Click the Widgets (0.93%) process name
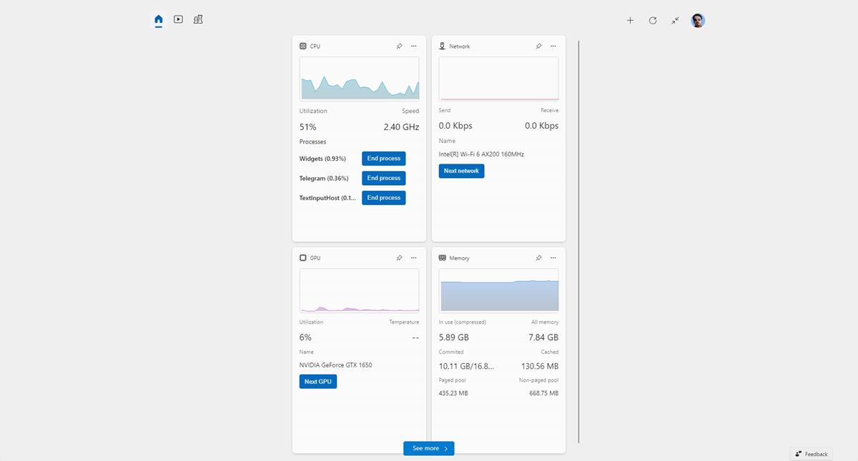The height and width of the screenshot is (461, 858). pos(322,159)
